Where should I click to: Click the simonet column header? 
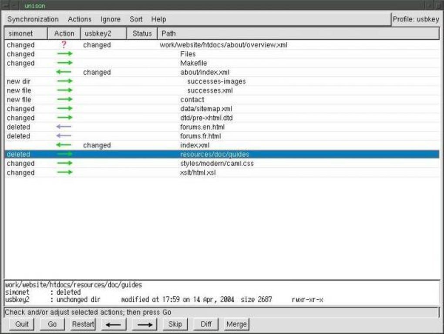[26, 34]
